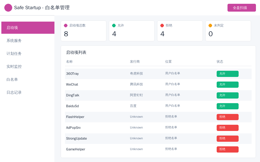Click 拒绝 status badge for GameHelper
Screen dimensions: 260x162
(x=227, y=149)
